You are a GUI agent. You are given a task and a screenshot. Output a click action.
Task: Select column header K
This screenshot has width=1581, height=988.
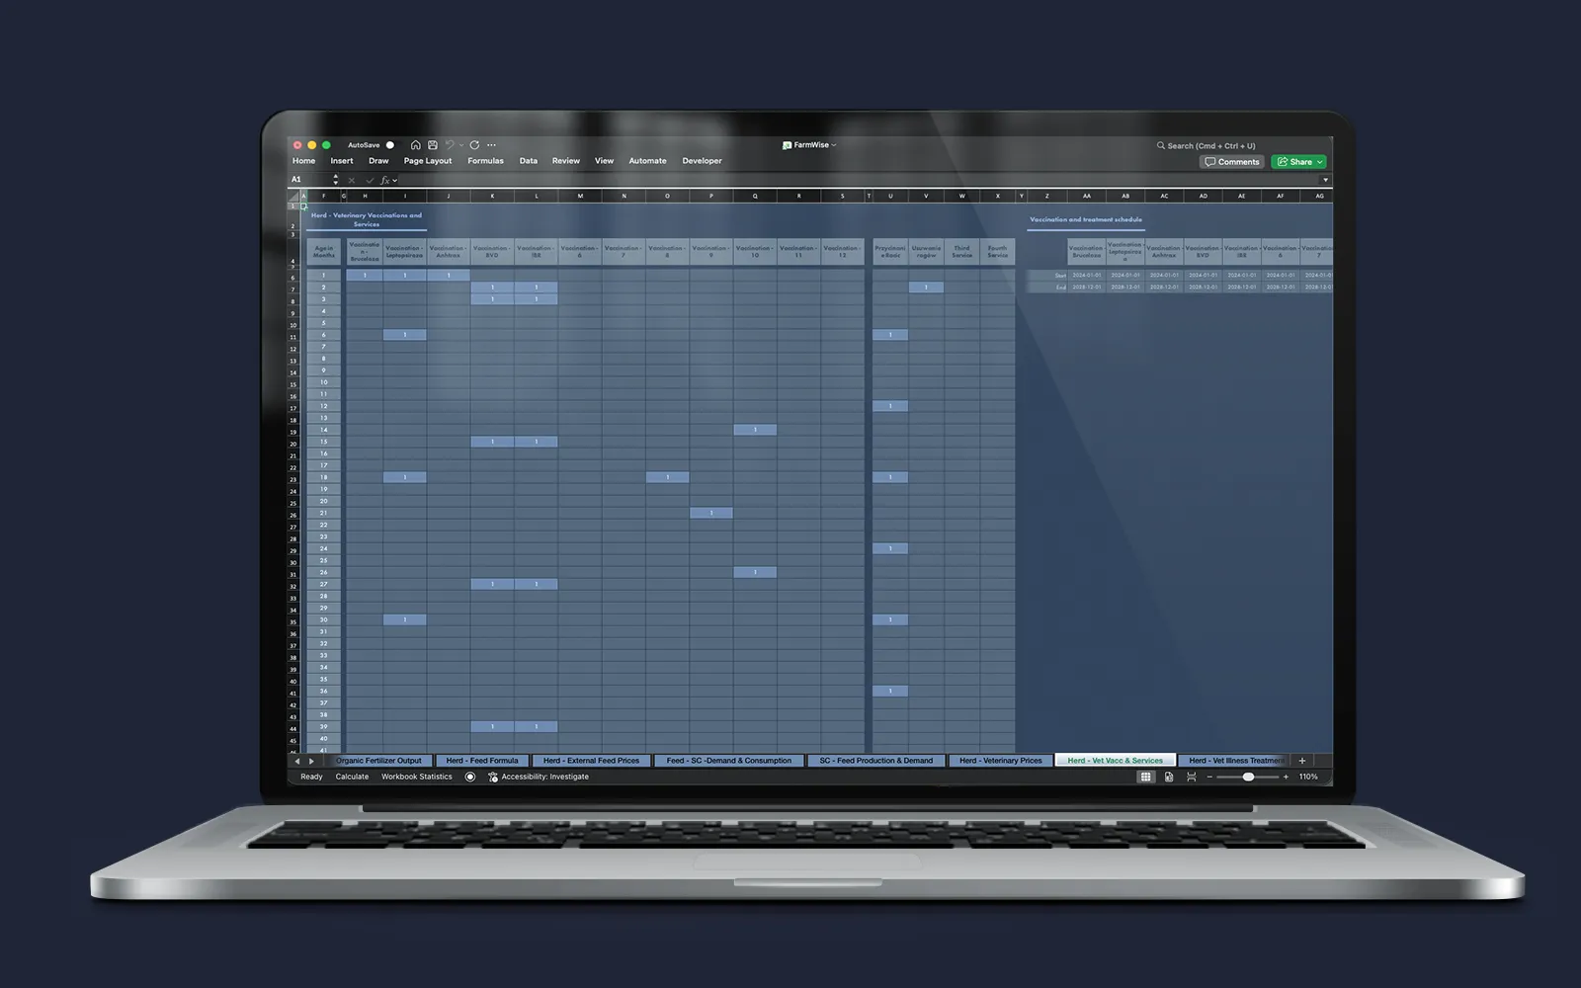[492, 197]
